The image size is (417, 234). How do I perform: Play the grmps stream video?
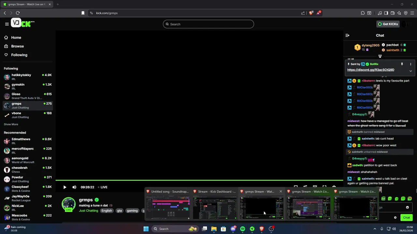coord(65,187)
